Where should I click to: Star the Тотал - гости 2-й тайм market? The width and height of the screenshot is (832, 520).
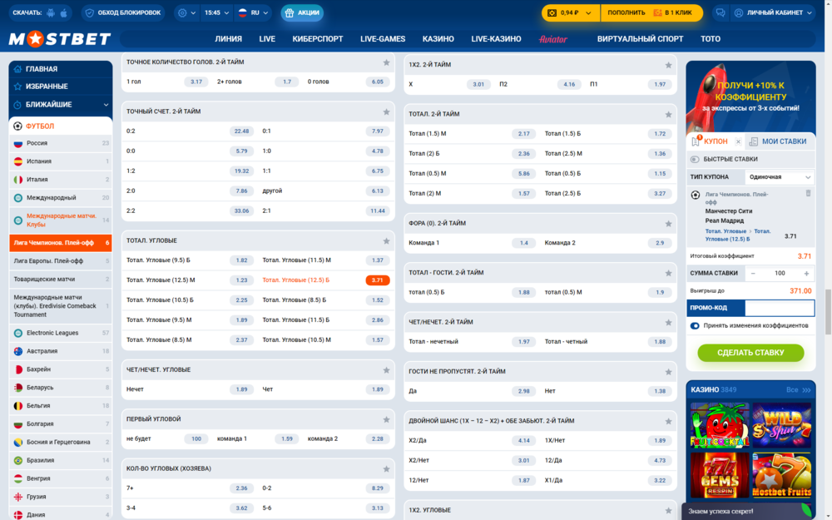(669, 273)
